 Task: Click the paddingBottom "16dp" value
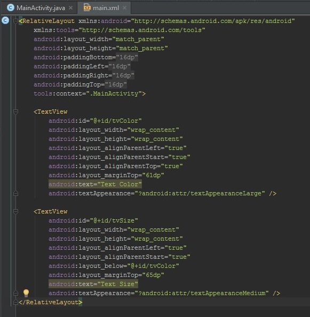[x=127, y=58]
